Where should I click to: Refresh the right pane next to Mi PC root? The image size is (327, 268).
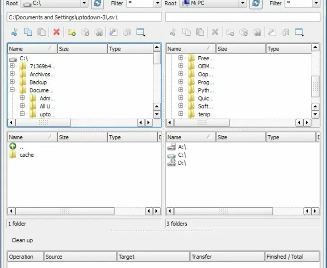(x=256, y=4)
